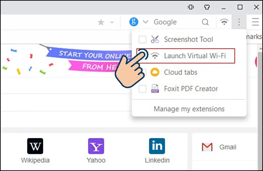Click the blue Google search engine icon
The width and height of the screenshot is (263, 171).
[x=134, y=22]
